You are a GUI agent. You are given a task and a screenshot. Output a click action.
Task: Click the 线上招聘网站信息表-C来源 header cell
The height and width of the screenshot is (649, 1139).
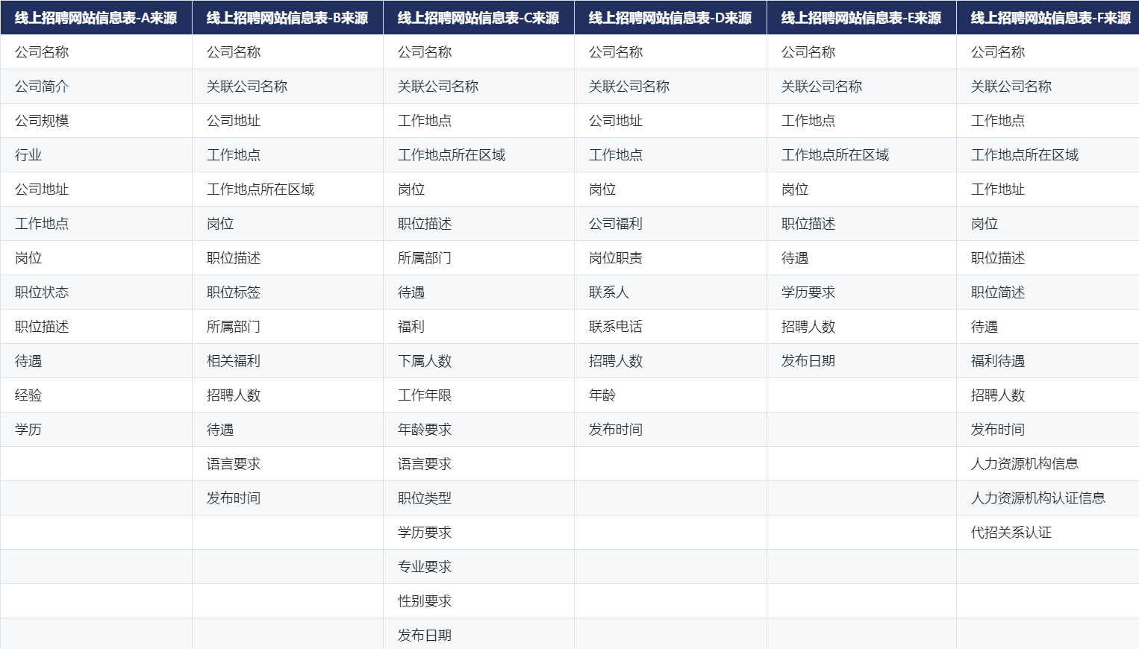pyautogui.click(x=478, y=17)
